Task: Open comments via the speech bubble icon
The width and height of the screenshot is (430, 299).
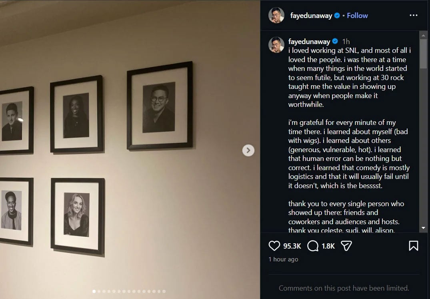Action: point(312,246)
